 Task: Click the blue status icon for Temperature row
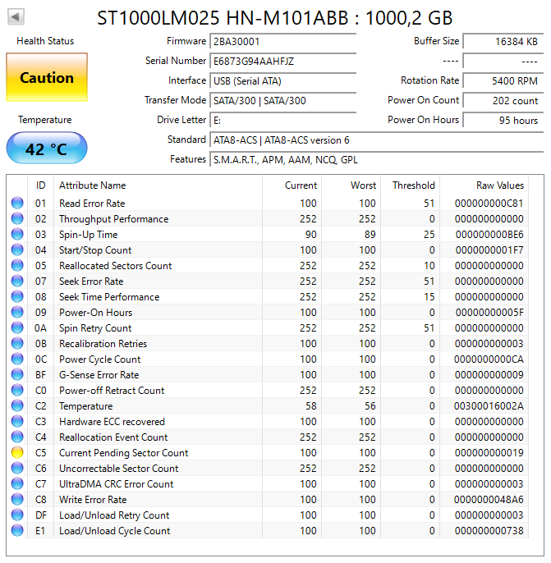pos(17,406)
